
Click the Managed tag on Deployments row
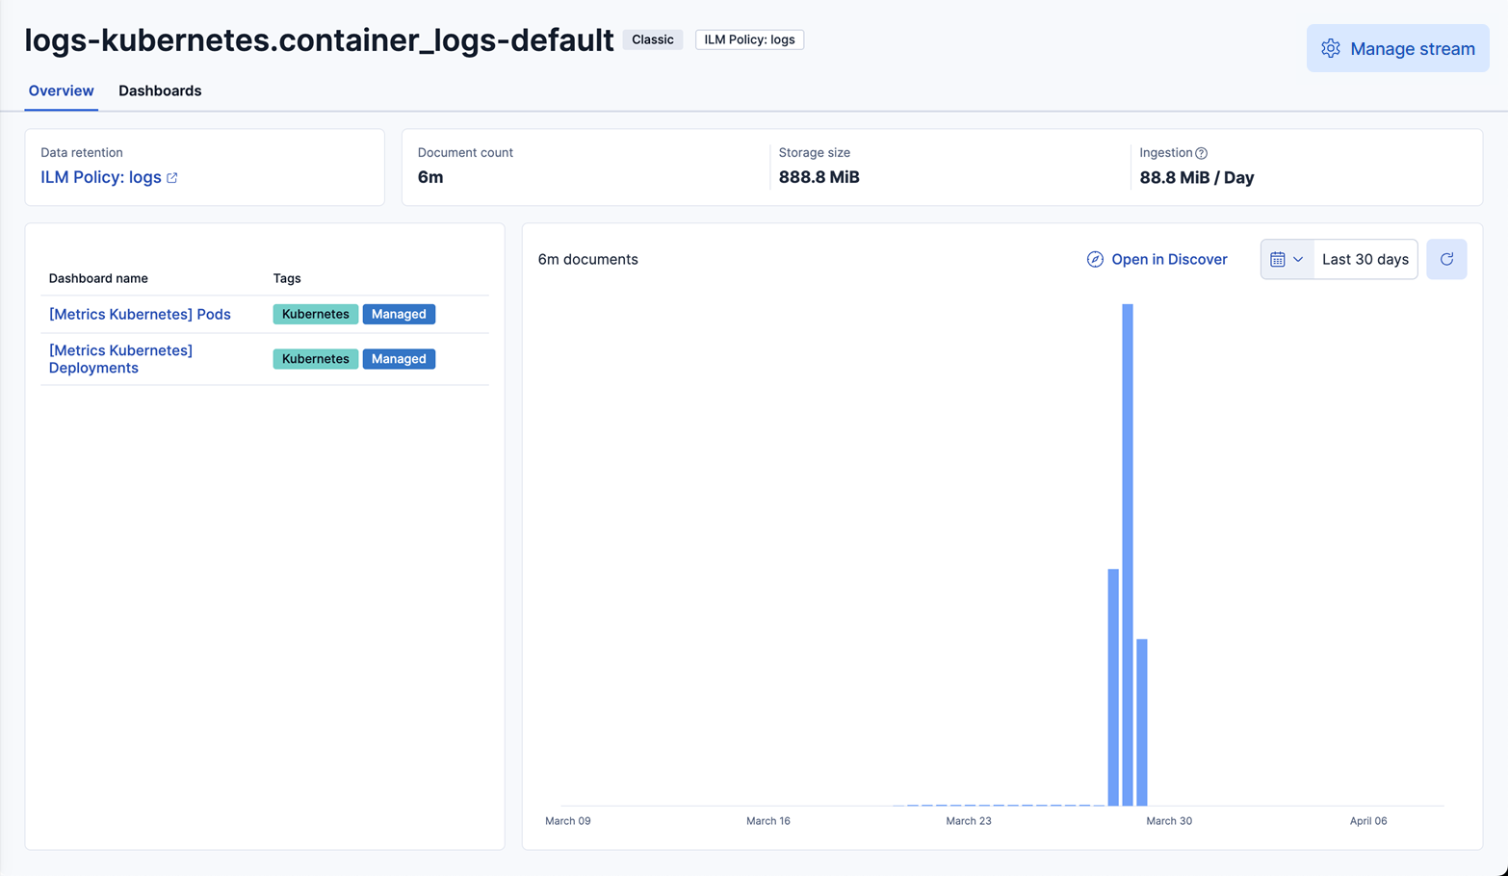click(399, 359)
